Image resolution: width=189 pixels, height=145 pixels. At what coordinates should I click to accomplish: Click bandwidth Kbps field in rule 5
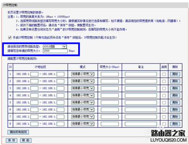(110, 103)
